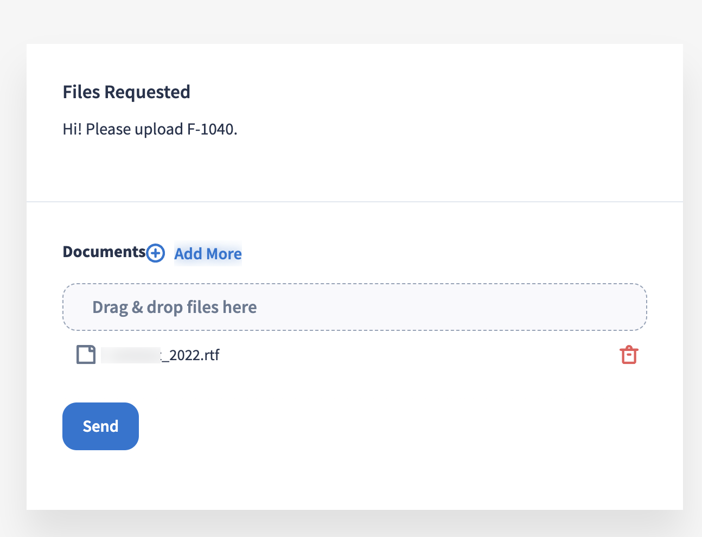Screen dimensions: 702x537
Task: Click the Files Requested heading
Action: (126, 92)
